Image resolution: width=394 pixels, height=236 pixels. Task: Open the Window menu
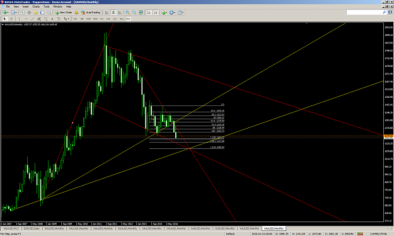(x=57, y=6)
